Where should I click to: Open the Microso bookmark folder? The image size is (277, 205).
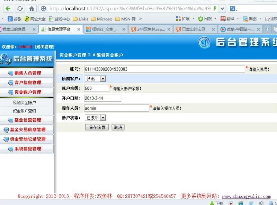tap(101, 19)
